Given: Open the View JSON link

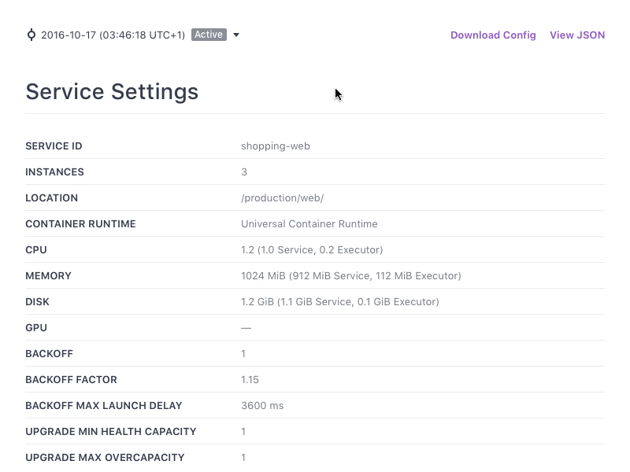Looking at the screenshot, I should [577, 35].
